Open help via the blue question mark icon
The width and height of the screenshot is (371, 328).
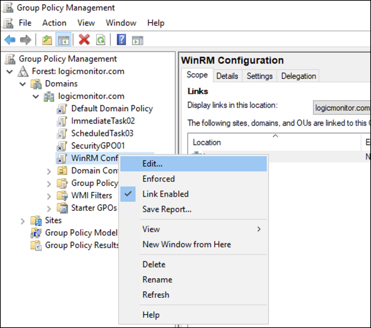(x=121, y=39)
